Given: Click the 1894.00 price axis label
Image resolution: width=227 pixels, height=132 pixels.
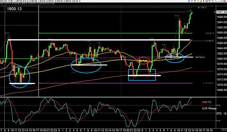Looking at the screenshot, I should coord(222,22).
